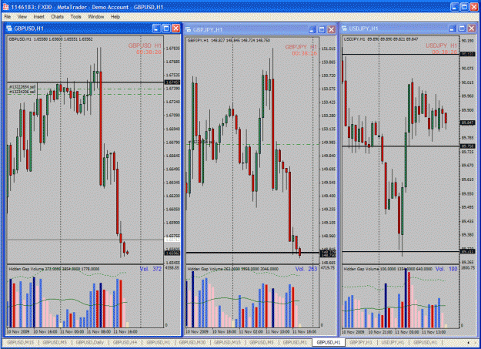The image size is (481, 349).
Task: Click the chart tabs scroll-left arrow
Action: (x=468, y=342)
